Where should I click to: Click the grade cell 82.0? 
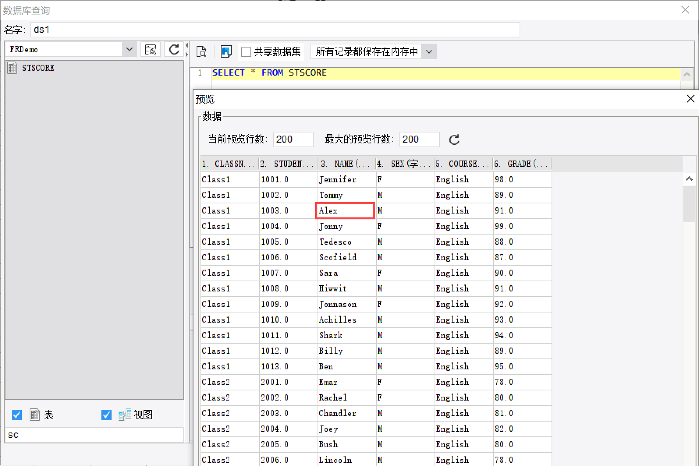[522, 429]
